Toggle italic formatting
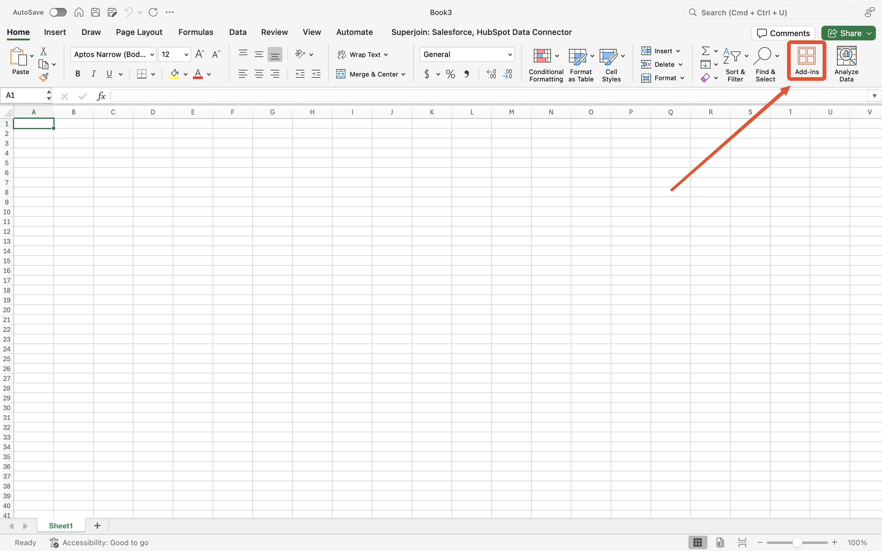882x551 pixels. click(x=93, y=74)
